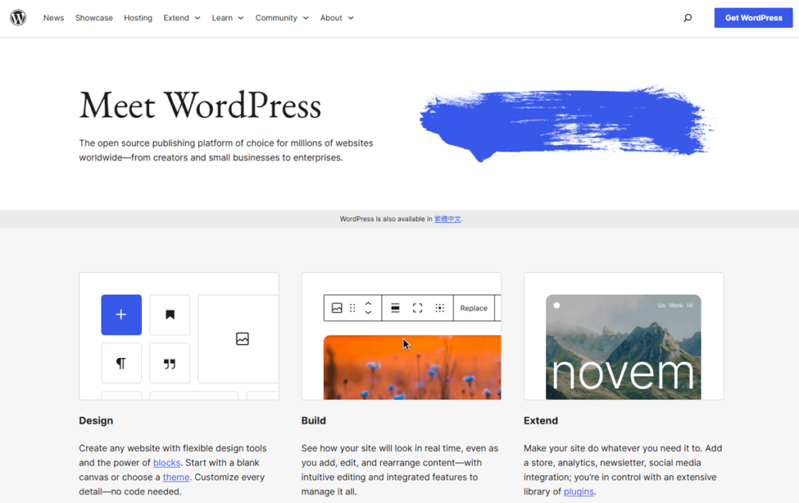Open the Learn dropdown menu
Viewport: 799px width, 503px height.
click(227, 17)
